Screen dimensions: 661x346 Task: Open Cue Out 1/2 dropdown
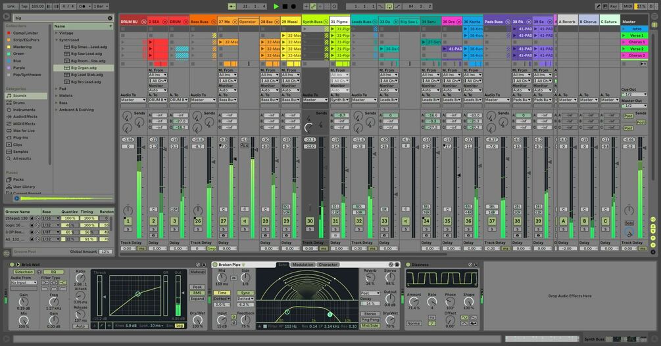click(x=633, y=95)
